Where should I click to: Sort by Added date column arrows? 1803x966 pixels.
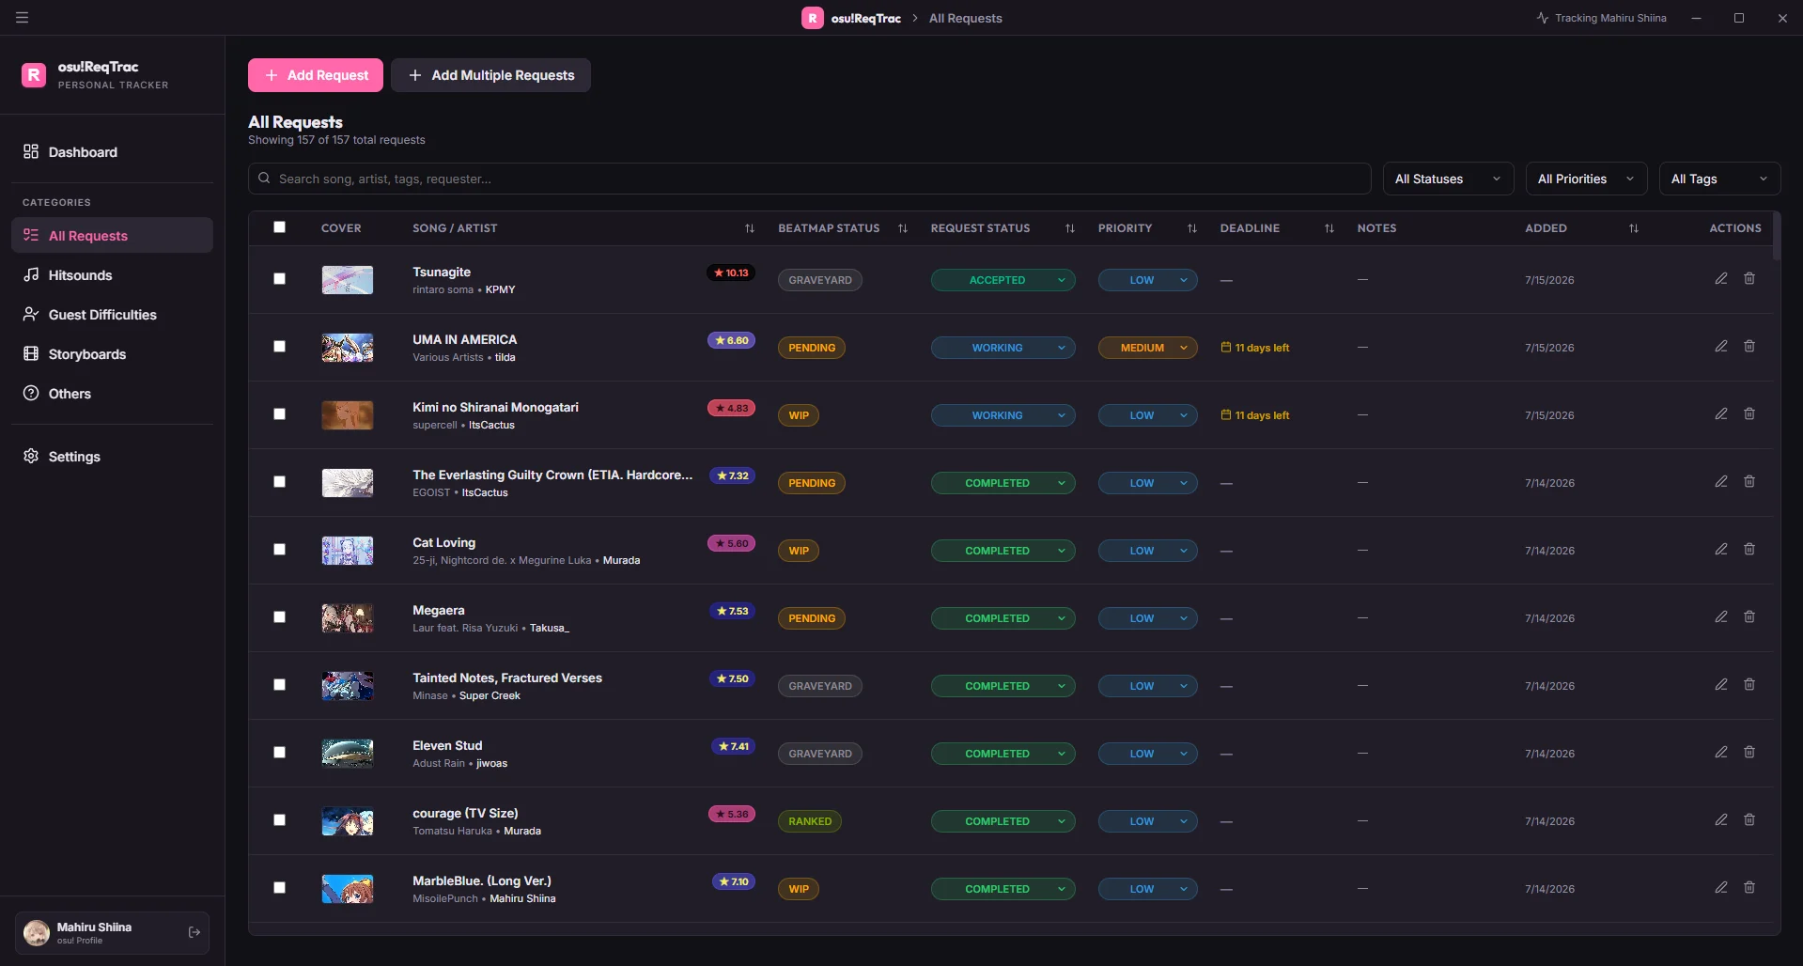point(1634,228)
